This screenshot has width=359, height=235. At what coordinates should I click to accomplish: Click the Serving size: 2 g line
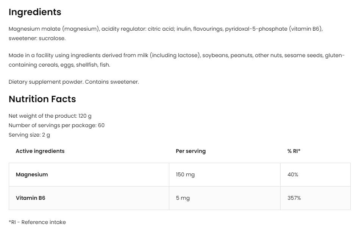pyautogui.click(x=29, y=135)
